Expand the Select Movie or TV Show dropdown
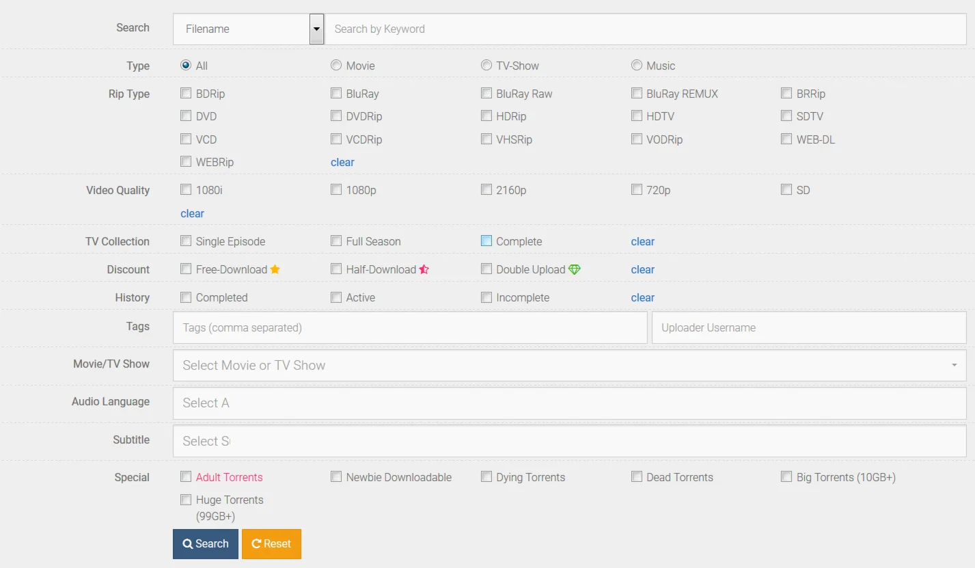 [569, 366]
